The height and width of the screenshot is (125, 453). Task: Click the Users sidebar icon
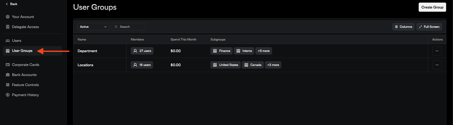(x=8, y=41)
